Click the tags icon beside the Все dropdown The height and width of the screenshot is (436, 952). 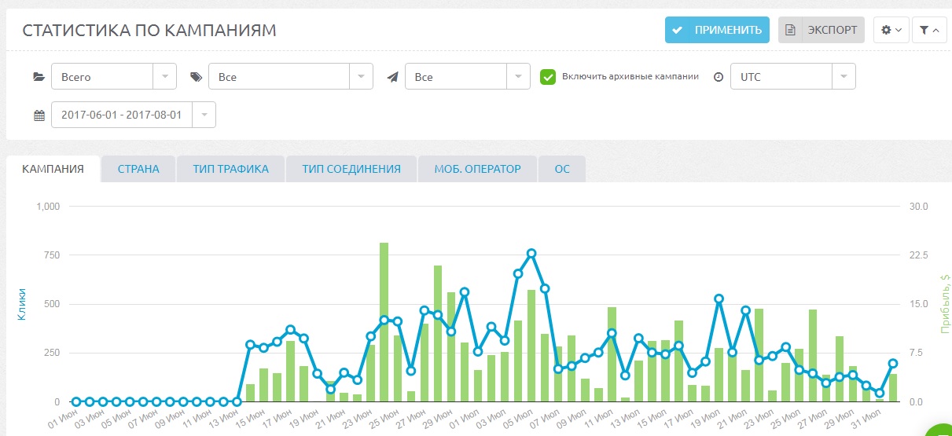(196, 77)
